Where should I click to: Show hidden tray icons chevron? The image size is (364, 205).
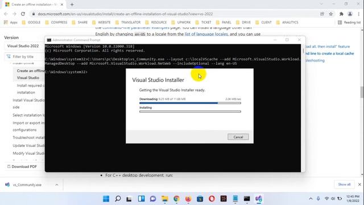pyautogui.click(x=311, y=199)
